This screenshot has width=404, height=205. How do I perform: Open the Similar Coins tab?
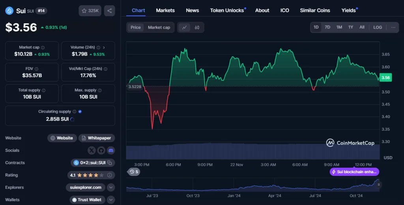pos(315,11)
